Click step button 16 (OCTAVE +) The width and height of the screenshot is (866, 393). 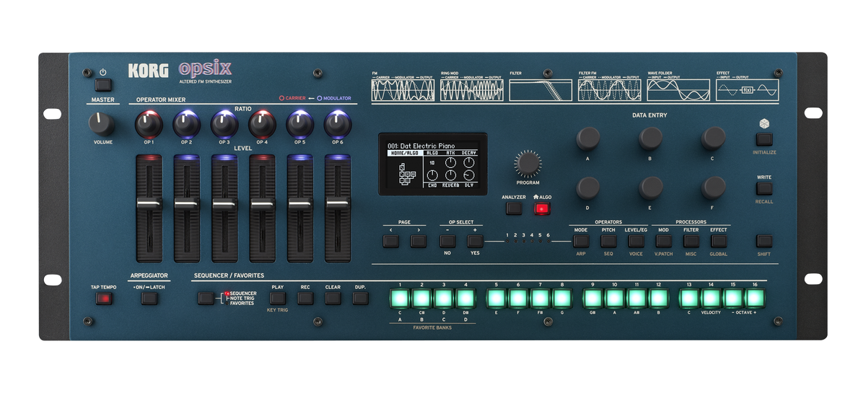(x=755, y=298)
